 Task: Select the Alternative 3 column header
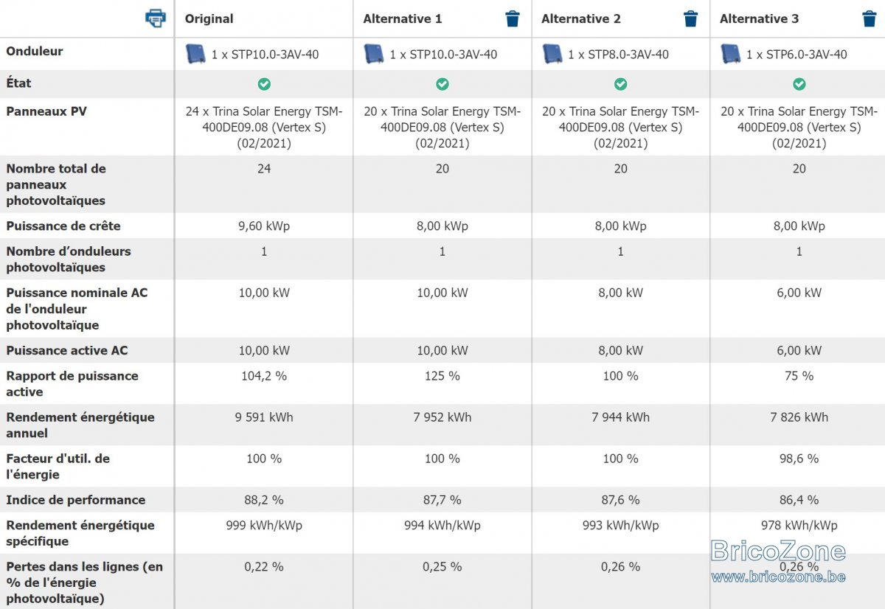[760, 19]
